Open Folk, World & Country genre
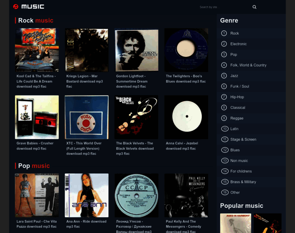The width and height of the screenshot is (295, 233). 248,65
